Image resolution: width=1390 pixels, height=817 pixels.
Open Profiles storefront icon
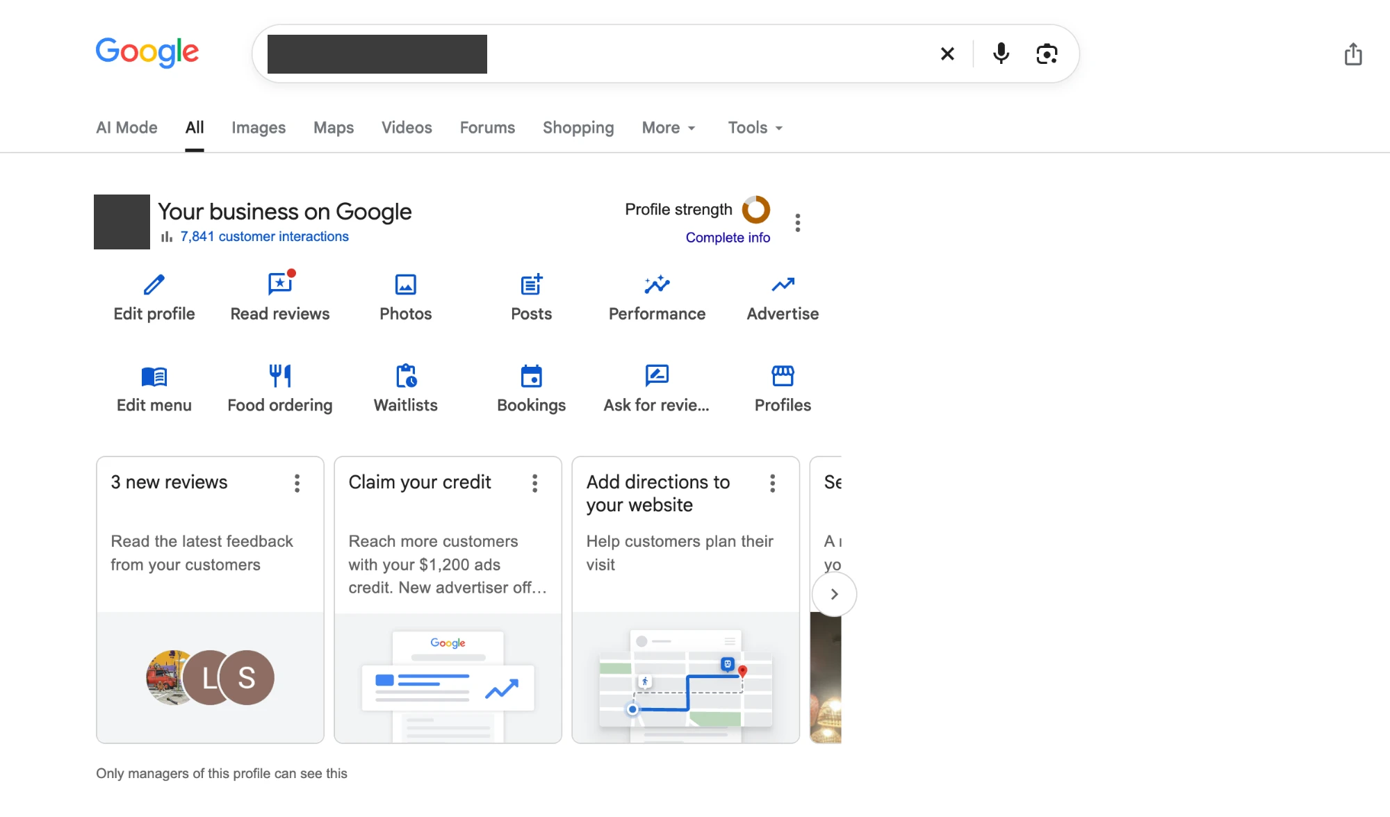pos(783,376)
